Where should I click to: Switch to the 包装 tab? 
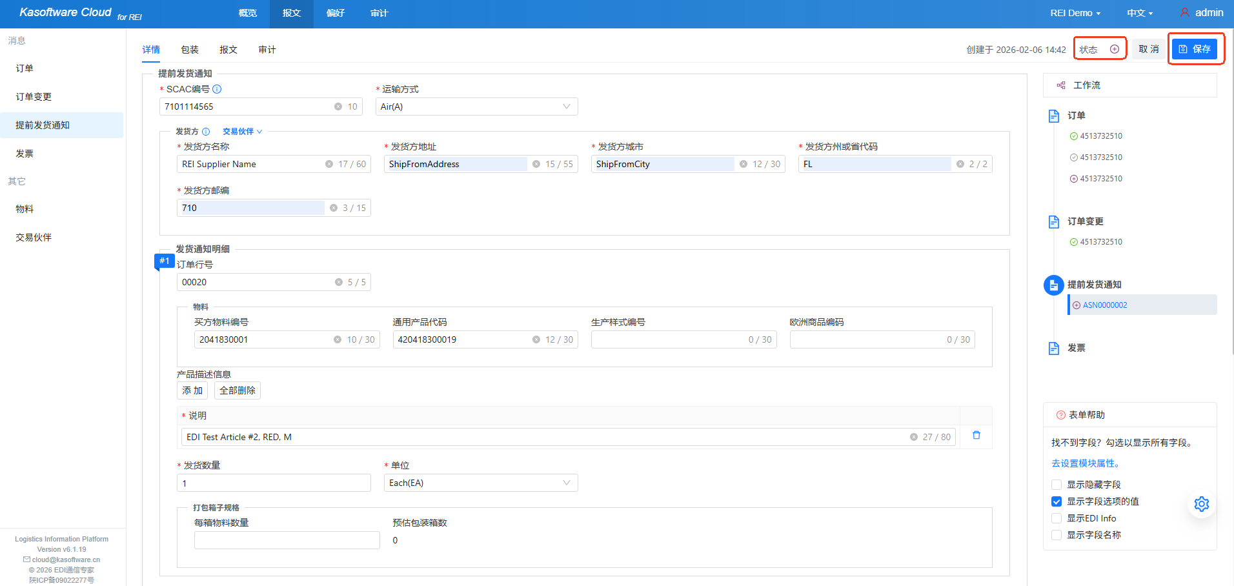coord(190,50)
